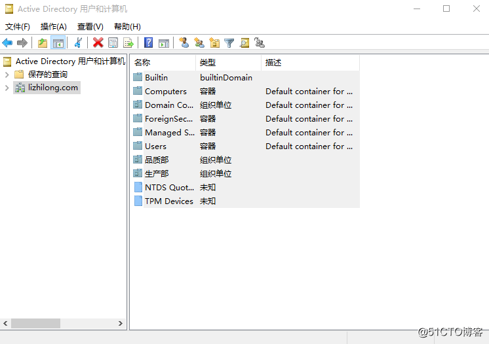Create a new user icon
489x344 pixels.
tap(184, 43)
